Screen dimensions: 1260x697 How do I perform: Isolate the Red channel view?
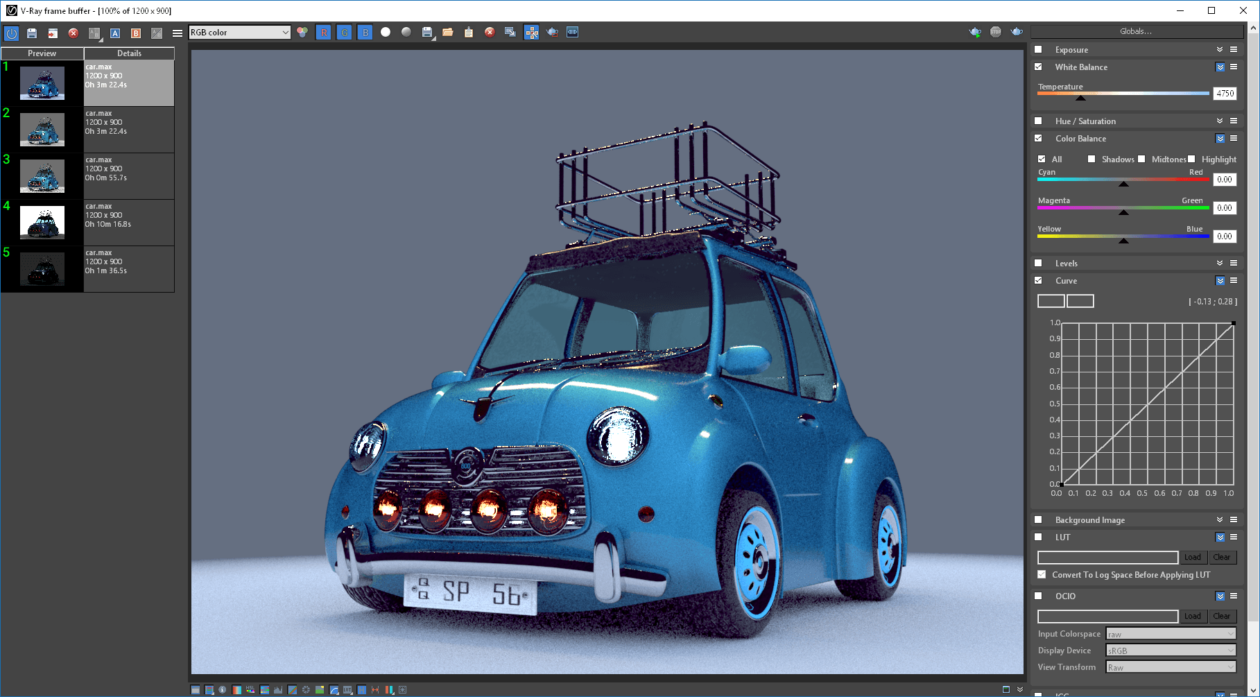coord(324,32)
